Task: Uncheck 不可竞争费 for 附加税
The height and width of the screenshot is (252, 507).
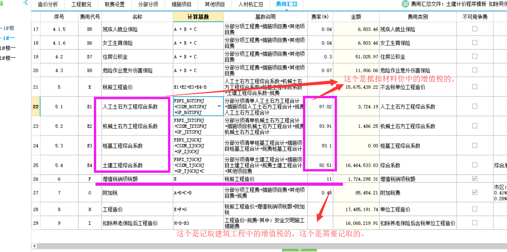Action: 475,192
